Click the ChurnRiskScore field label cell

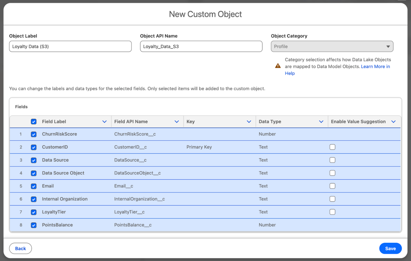tap(59, 134)
